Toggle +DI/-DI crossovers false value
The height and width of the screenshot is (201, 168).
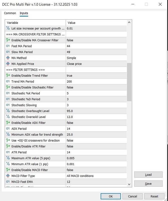(96, 140)
